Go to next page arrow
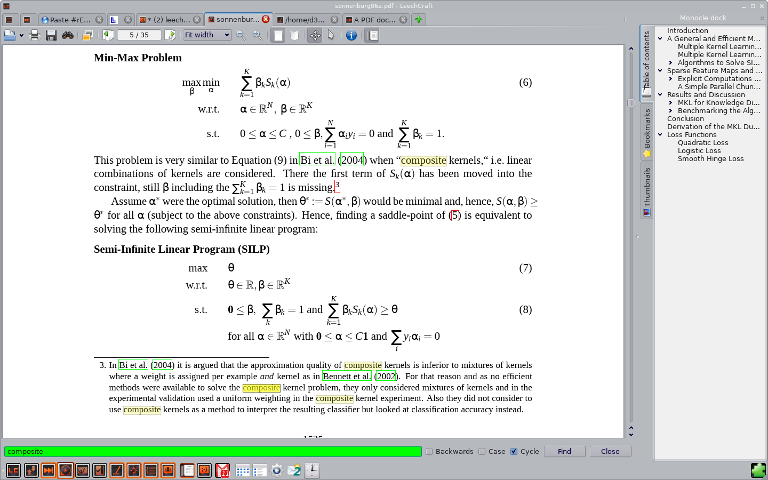 point(170,35)
